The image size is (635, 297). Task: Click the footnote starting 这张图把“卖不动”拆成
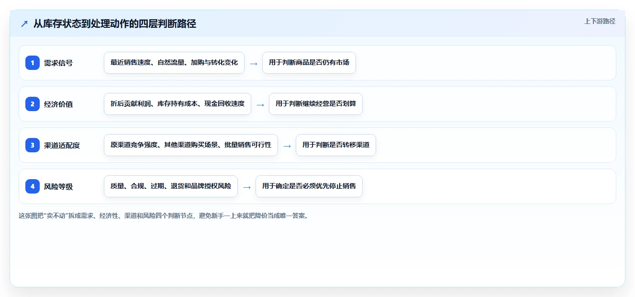164,216
